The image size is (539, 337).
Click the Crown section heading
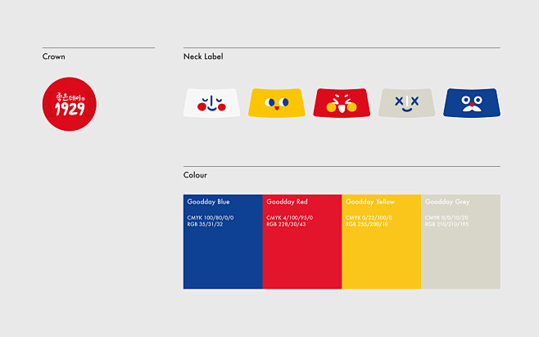(x=54, y=57)
